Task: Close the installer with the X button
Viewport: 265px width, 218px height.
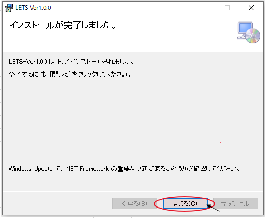Action: [251, 8]
